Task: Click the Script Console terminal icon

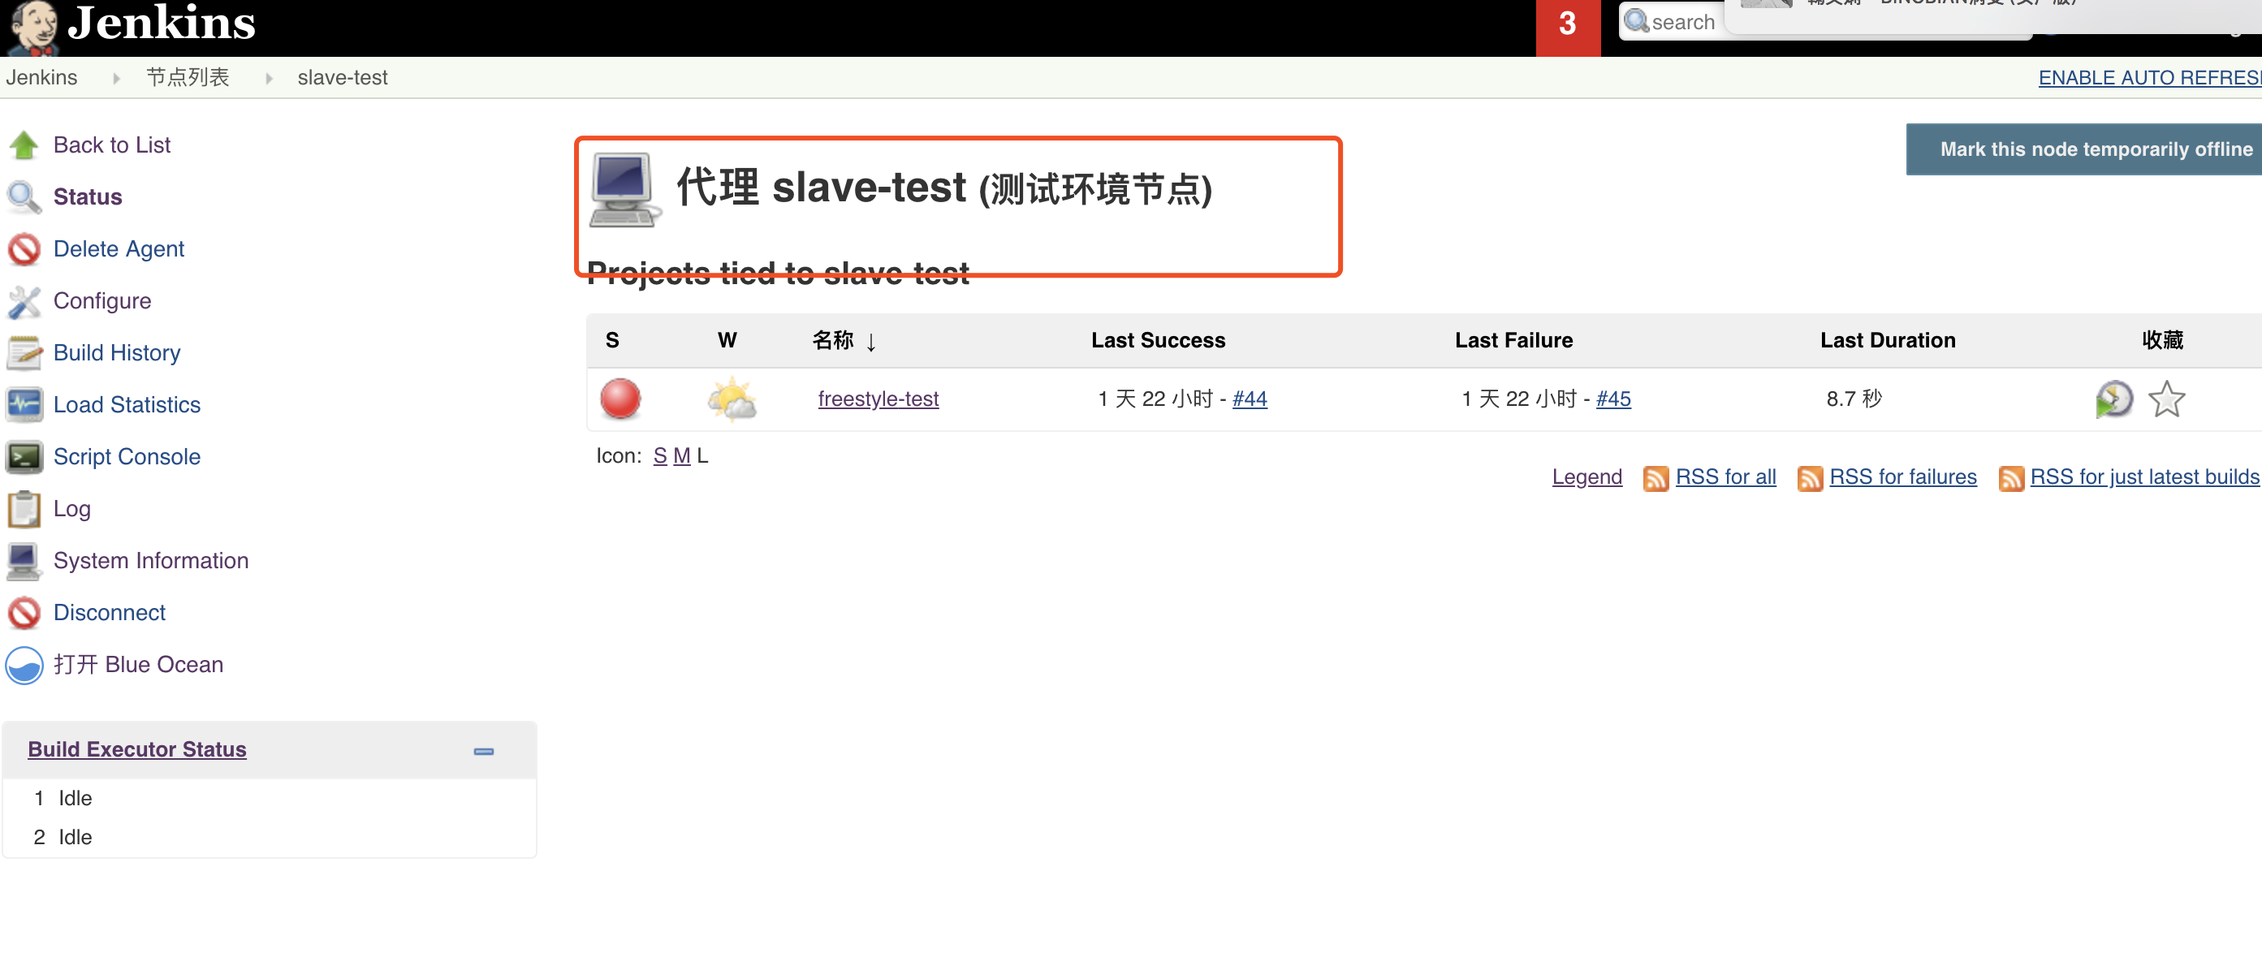Action: pos(24,457)
